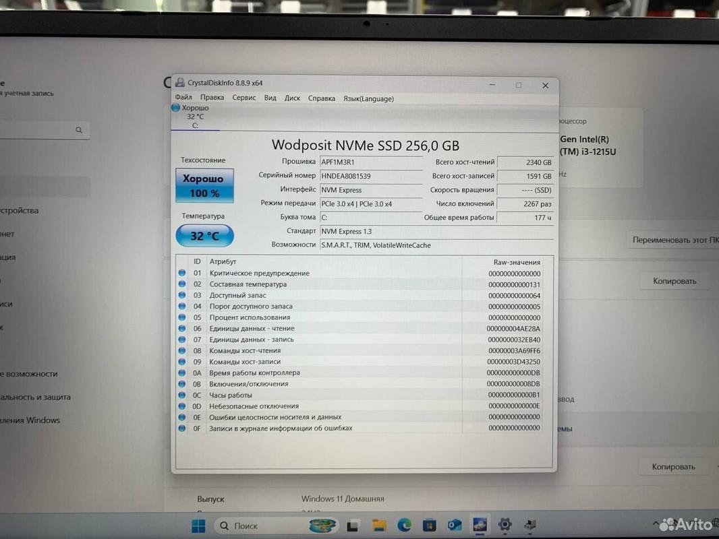Open Outlook from the taskbar
Image resolution: width=719 pixels, height=539 pixels.
tap(455, 526)
